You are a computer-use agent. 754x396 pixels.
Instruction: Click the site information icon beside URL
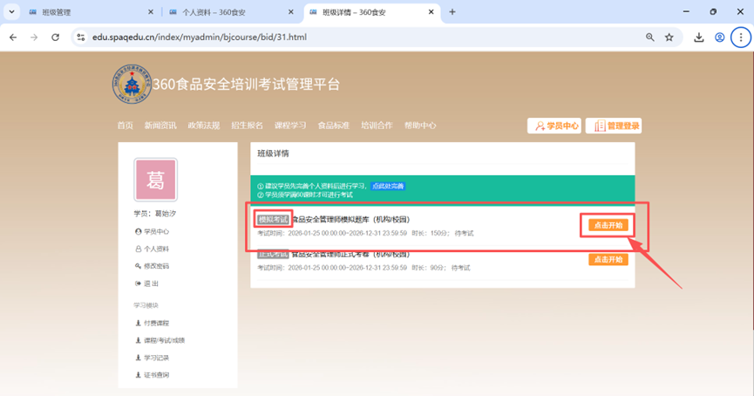(x=81, y=38)
